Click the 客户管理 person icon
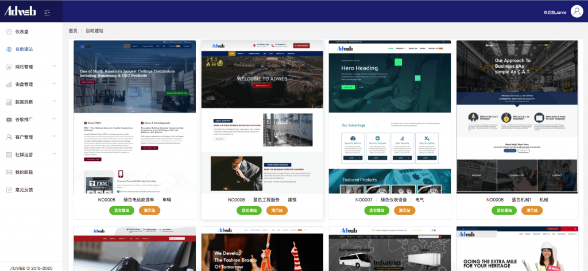This screenshot has width=588, height=271. 9,137
